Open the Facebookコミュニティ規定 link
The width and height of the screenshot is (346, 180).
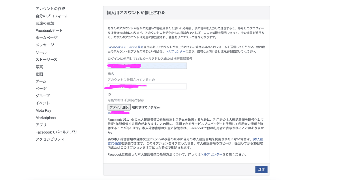click(x=125, y=47)
